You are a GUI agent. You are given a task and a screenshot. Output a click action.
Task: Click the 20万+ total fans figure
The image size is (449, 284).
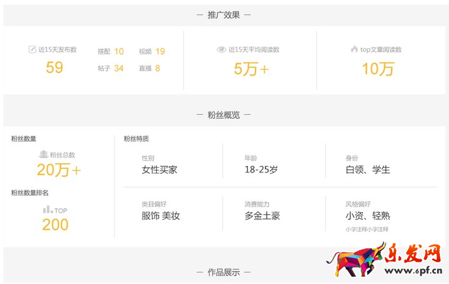pos(59,170)
